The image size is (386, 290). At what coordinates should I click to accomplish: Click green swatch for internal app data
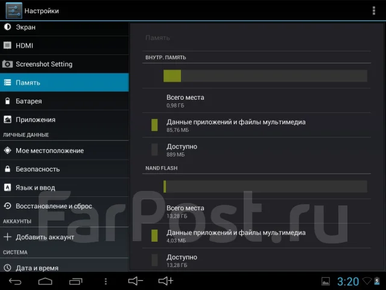pos(154,125)
